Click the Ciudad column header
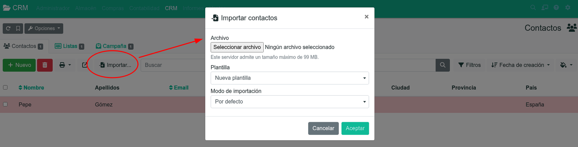Viewport: 578px width, 147px height. (x=400, y=88)
